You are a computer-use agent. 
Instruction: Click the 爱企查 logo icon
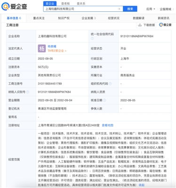click(5, 7)
